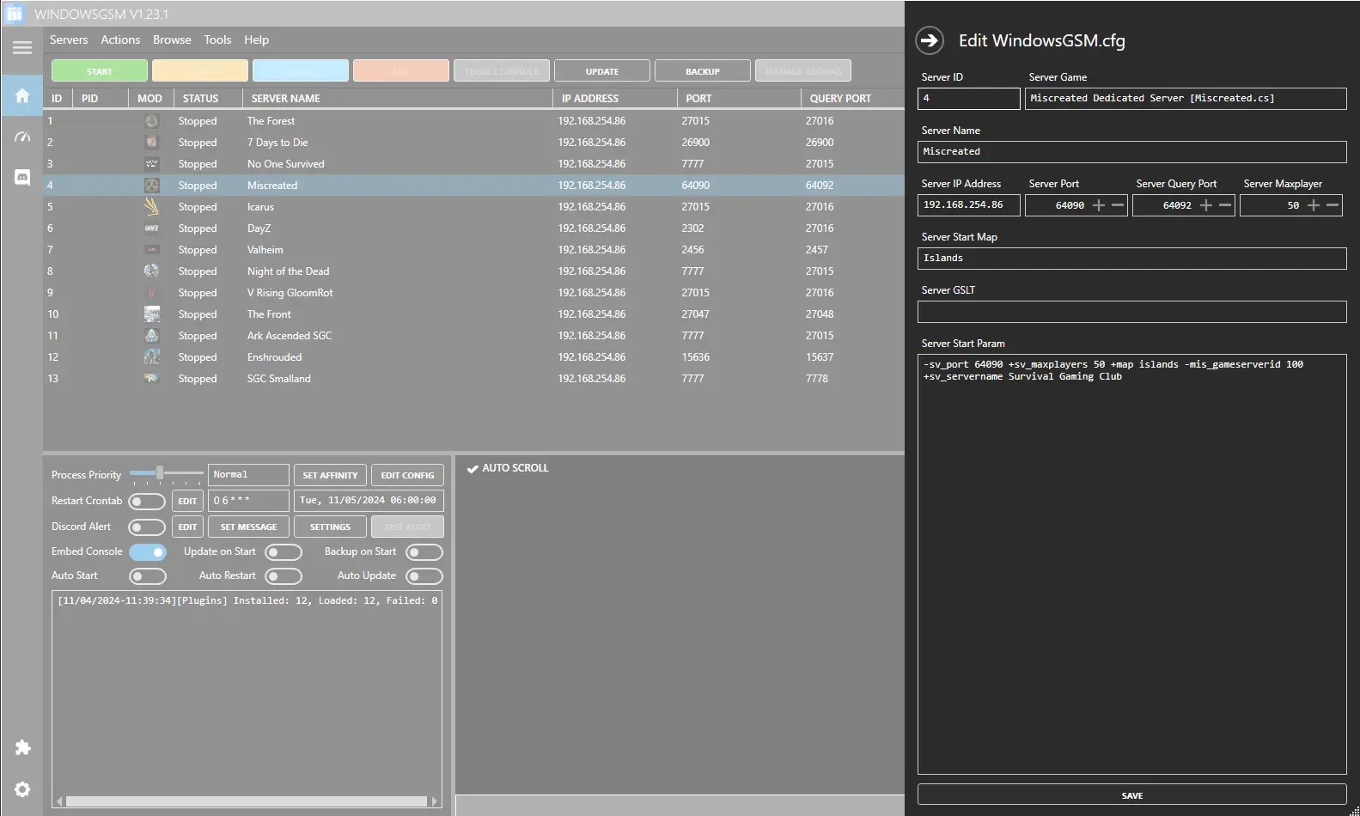The image size is (1360, 816).
Task: Decrease Server Query Port with minus
Action: tap(1225, 205)
